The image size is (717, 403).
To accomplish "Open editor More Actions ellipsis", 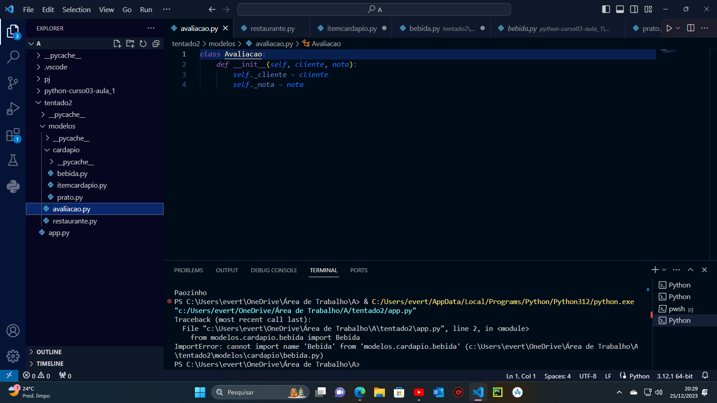I will tap(704, 28).
